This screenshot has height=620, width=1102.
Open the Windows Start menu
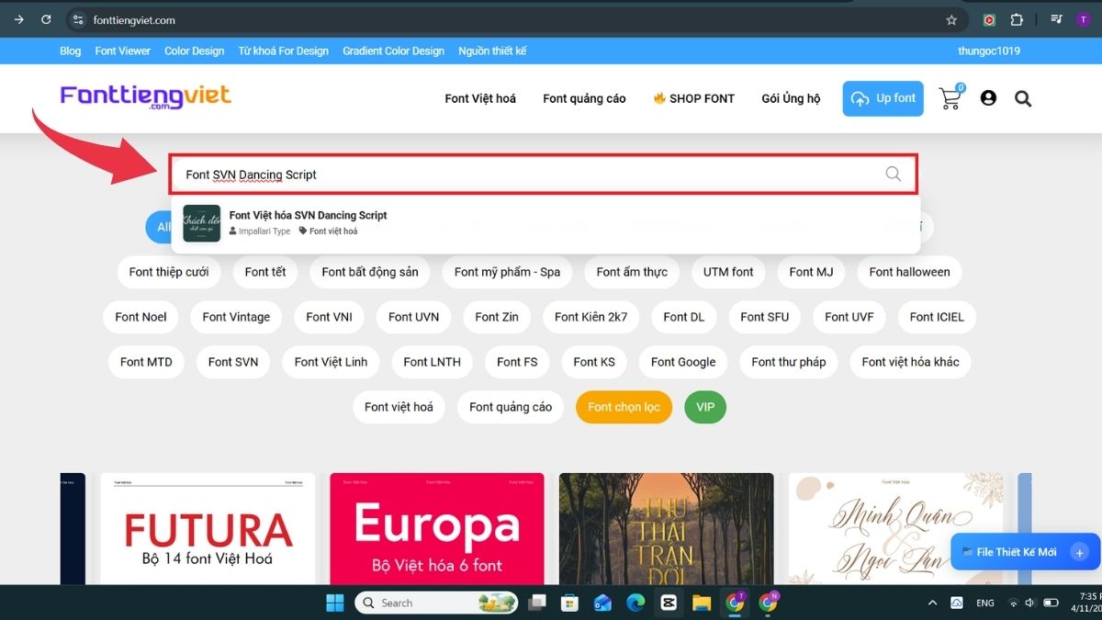pyautogui.click(x=335, y=603)
